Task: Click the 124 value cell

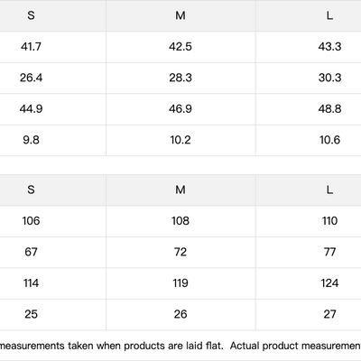Action: pyautogui.click(x=329, y=283)
